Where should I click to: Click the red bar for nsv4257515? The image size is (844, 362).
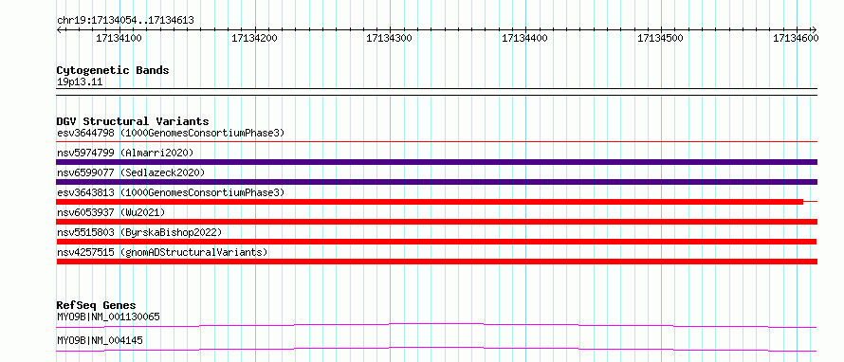(x=436, y=262)
